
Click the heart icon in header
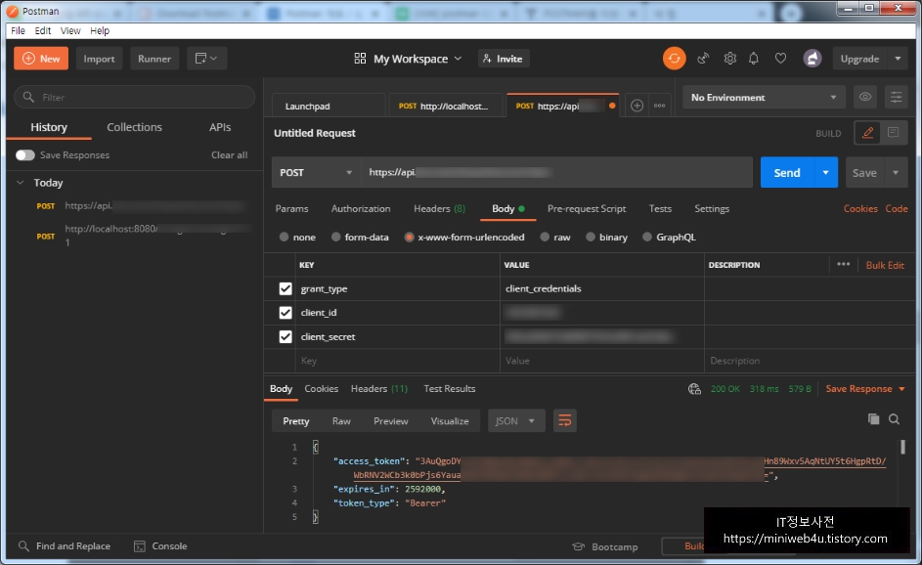pos(780,59)
